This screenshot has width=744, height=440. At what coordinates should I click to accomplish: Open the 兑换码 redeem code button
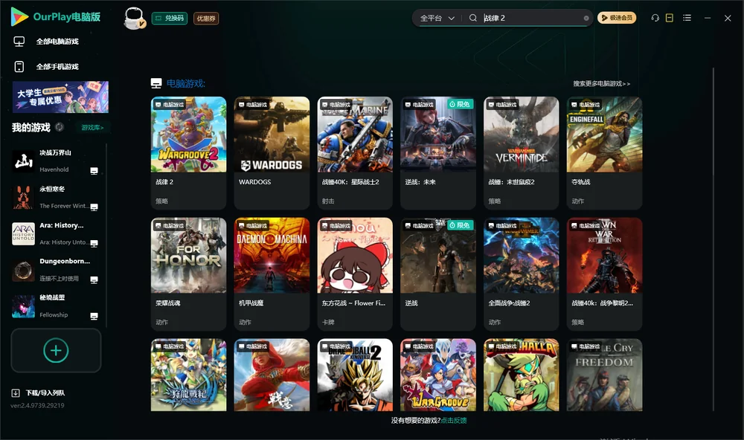170,18
